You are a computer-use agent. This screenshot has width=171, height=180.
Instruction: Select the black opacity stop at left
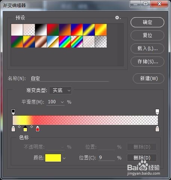(13, 112)
